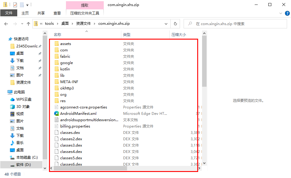
Task: Open the assets folder icon
Action: click(57, 44)
